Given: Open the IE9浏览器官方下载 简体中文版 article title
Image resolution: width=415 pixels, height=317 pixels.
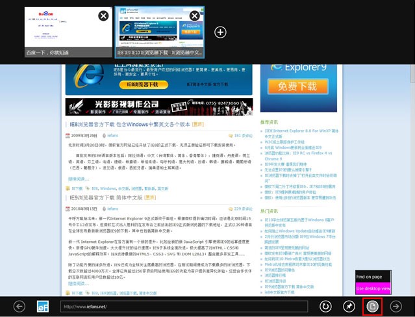Looking at the screenshot, I should click(x=106, y=197).
